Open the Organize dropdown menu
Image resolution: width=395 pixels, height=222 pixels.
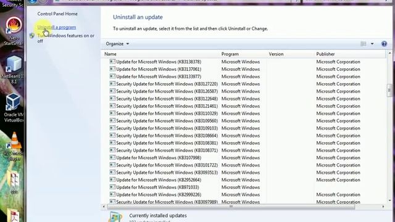[117, 44]
